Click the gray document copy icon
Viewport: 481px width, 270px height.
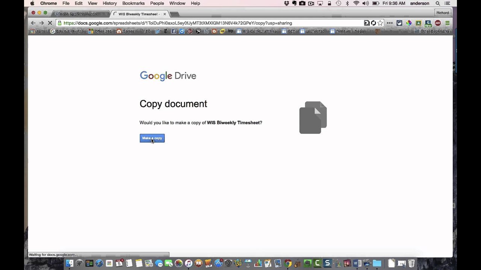point(313,117)
